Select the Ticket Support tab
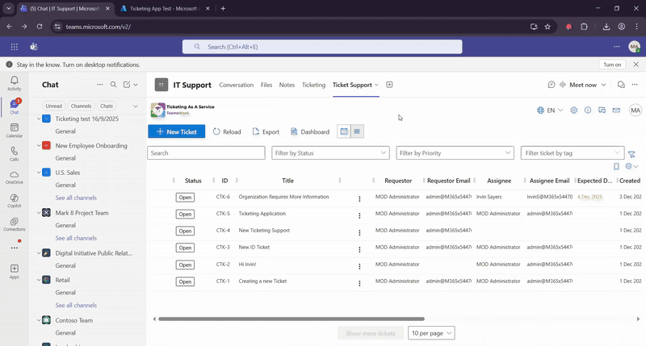This screenshot has height=346, width=646. [x=352, y=85]
